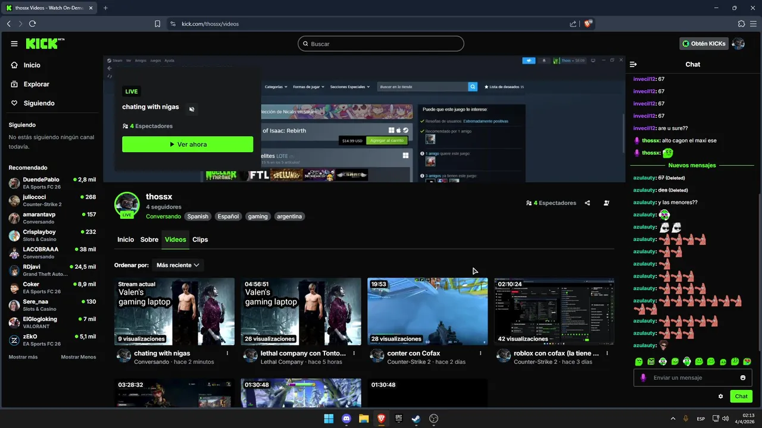Open recommended channel ElGlogloking
The width and height of the screenshot is (762, 428).
pos(52,323)
